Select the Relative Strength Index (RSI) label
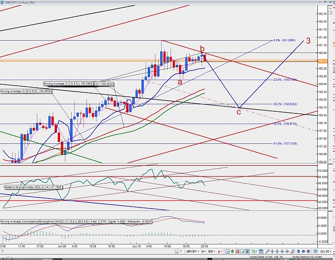Image resolution: width=335 pixels, height=260 pixels. pos(33,187)
